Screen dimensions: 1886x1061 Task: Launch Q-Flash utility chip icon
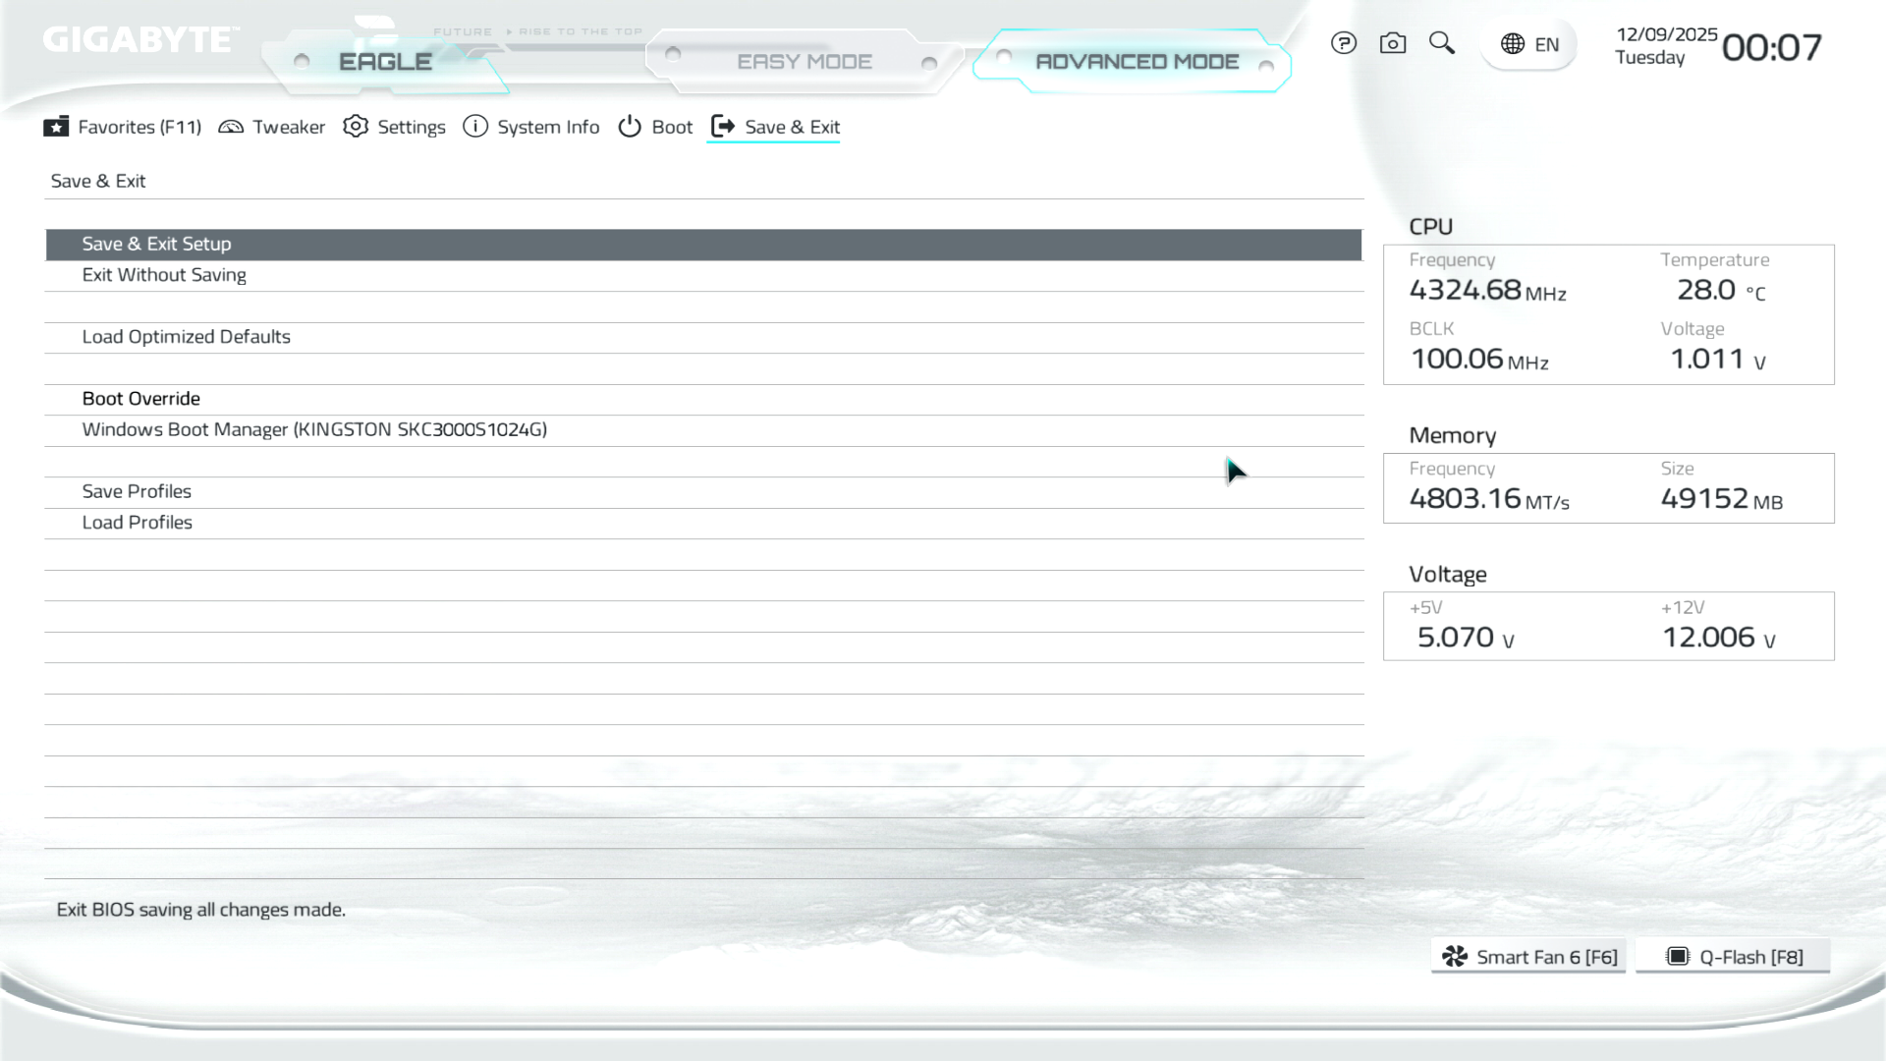pyautogui.click(x=1678, y=957)
